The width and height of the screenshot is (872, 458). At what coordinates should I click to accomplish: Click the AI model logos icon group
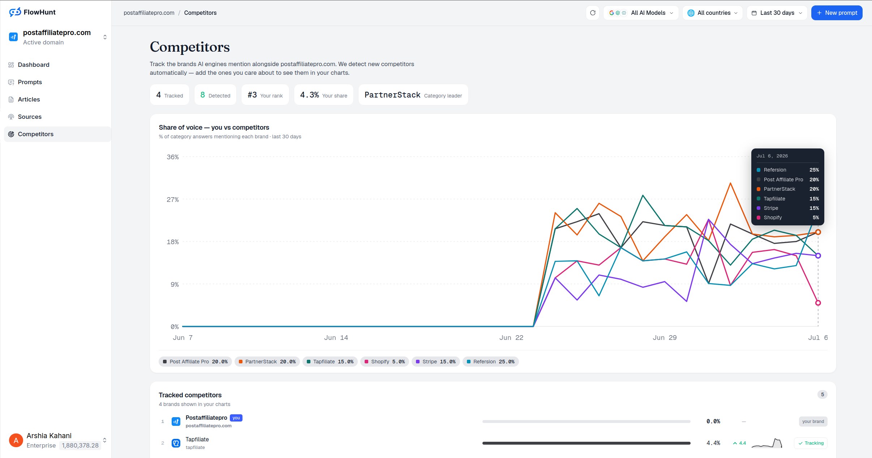(x=618, y=13)
